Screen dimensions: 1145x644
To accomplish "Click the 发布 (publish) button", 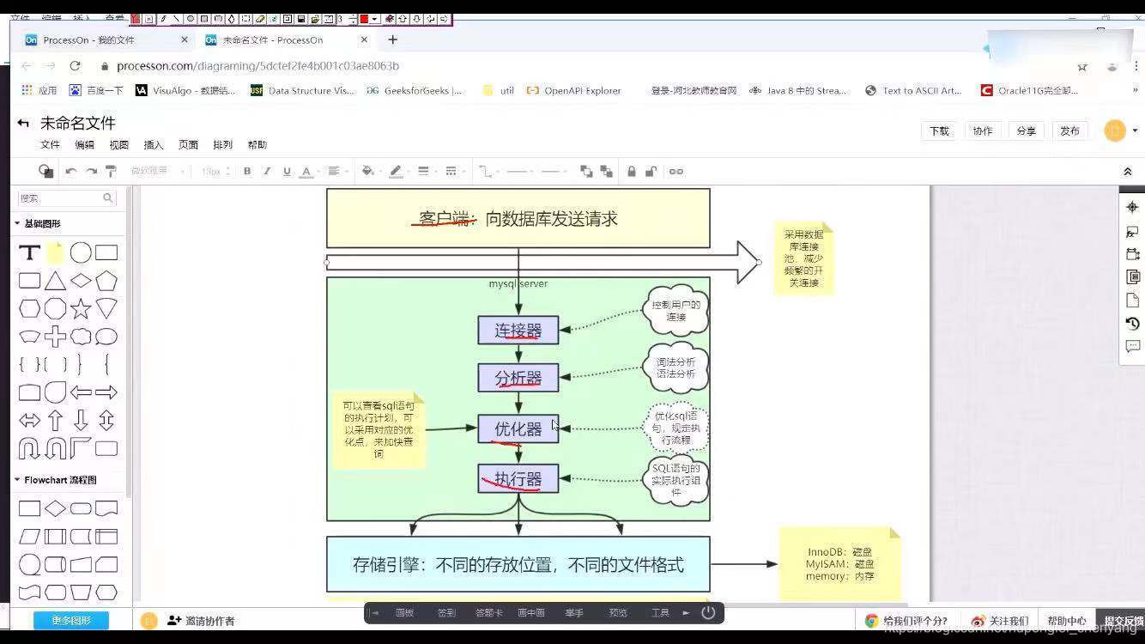I will click(x=1070, y=131).
